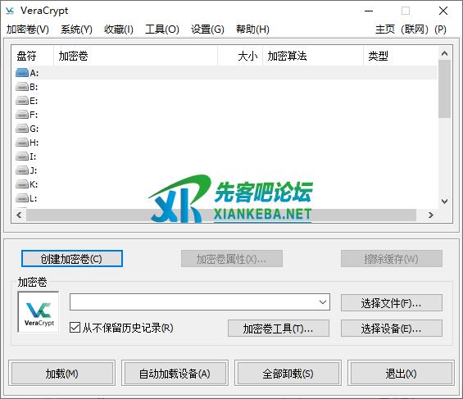
Task: Click the VeraCrypt logo in volume section
Action: pyautogui.click(x=39, y=312)
